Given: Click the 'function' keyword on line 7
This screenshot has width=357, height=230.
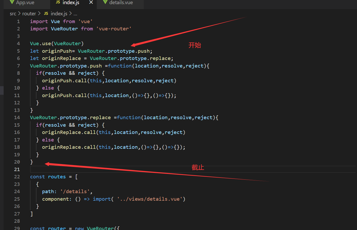Looking at the screenshot, I should point(120,66).
